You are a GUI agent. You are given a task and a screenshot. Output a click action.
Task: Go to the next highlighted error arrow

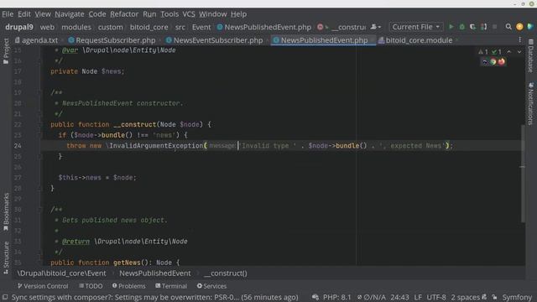519,52
